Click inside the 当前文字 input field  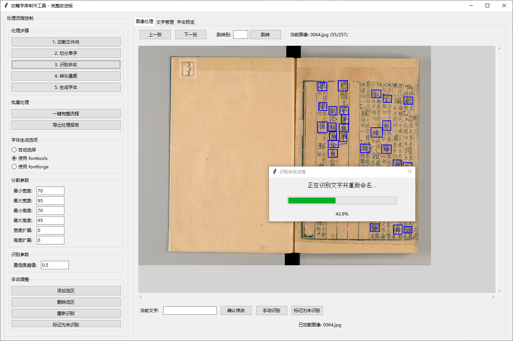[x=190, y=310]
